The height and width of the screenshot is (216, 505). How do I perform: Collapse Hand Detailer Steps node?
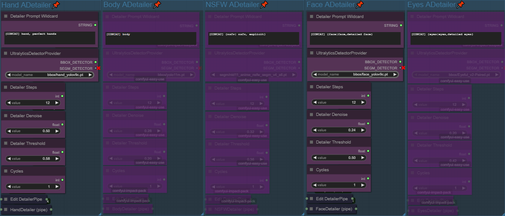6,87
